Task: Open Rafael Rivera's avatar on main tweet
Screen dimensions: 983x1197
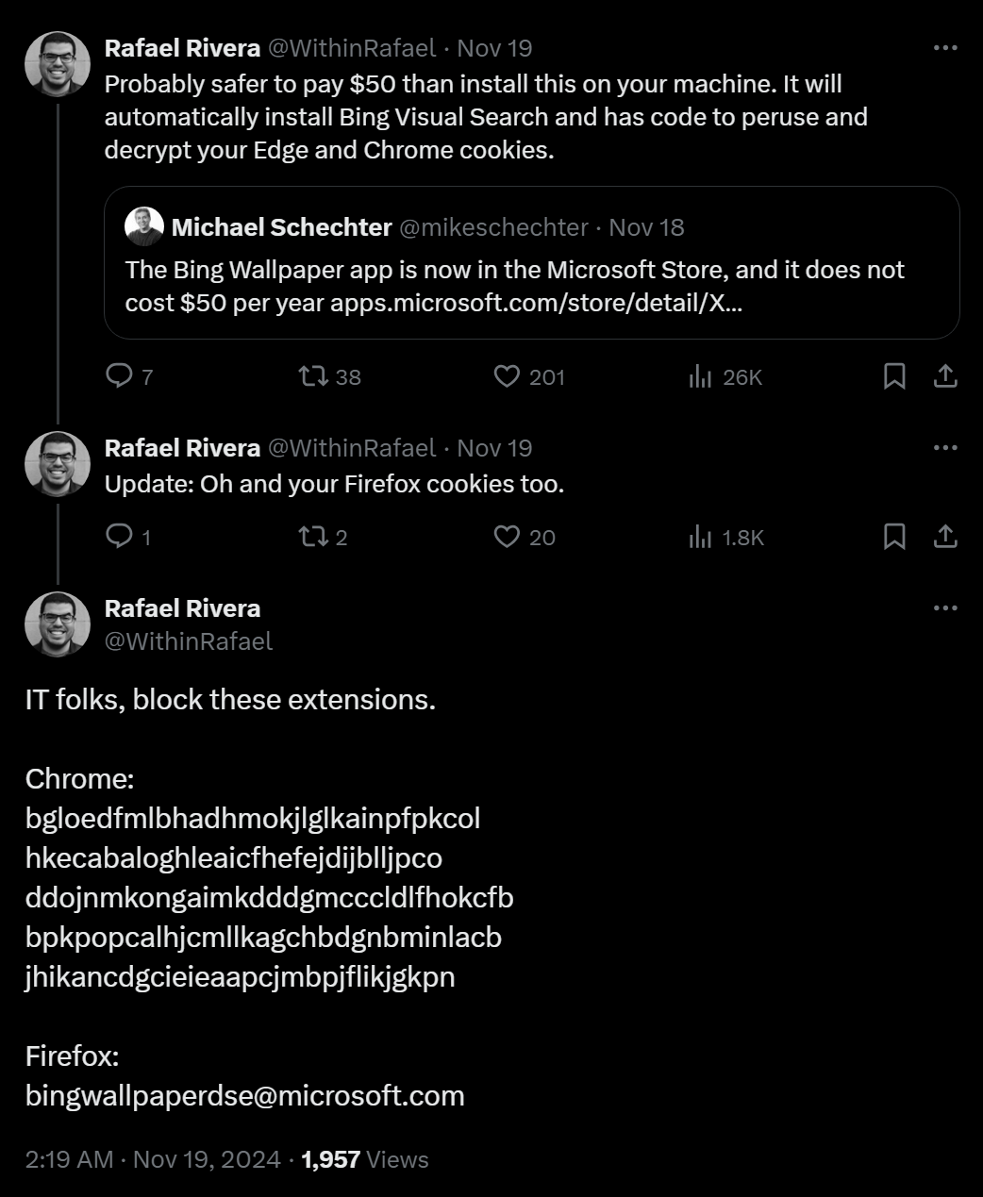Action: (x=58, y=623)
